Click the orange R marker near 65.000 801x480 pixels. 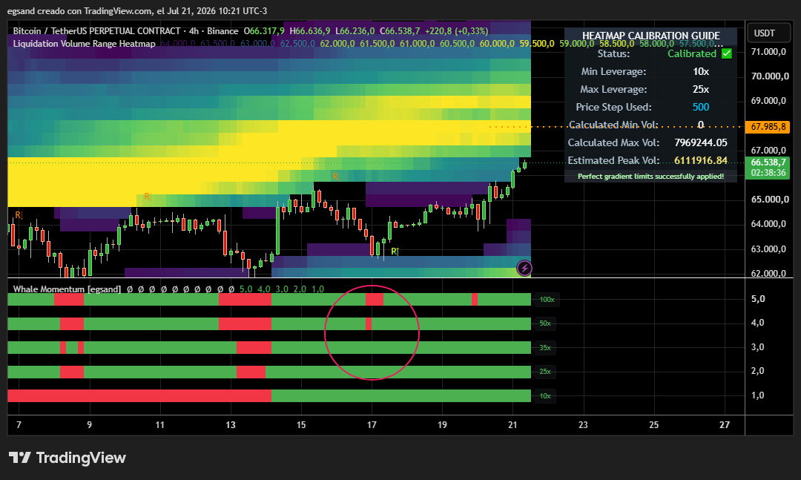point(148,197)
